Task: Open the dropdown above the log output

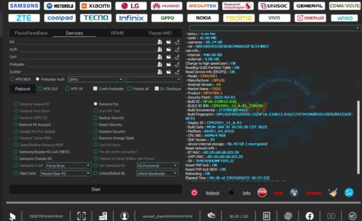Action: tap(275, 28)
